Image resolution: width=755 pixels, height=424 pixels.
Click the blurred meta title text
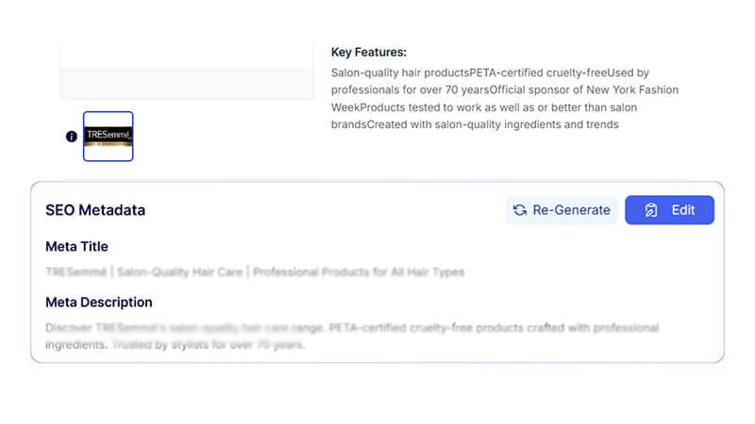coord(255,272)
